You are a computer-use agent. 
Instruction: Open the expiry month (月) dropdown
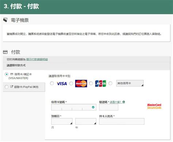point(62,121)
